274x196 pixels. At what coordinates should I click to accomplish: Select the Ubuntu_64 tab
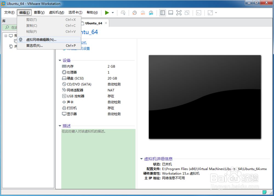point(94,23)
